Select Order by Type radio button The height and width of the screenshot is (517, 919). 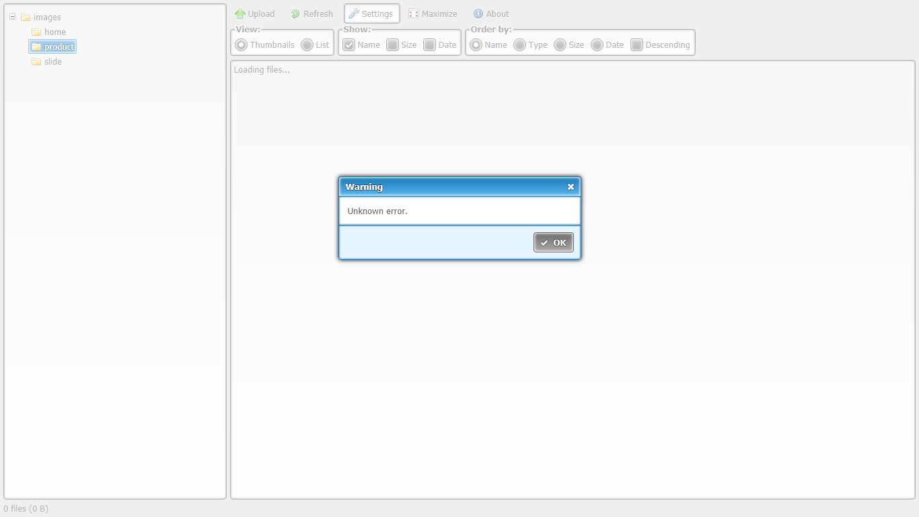(x=519, y=45)
